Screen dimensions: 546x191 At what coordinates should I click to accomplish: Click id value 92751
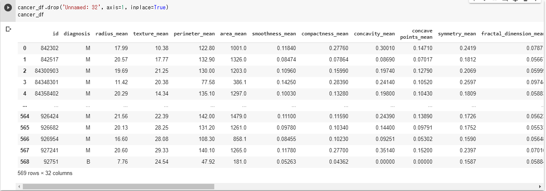pos(51,162)
